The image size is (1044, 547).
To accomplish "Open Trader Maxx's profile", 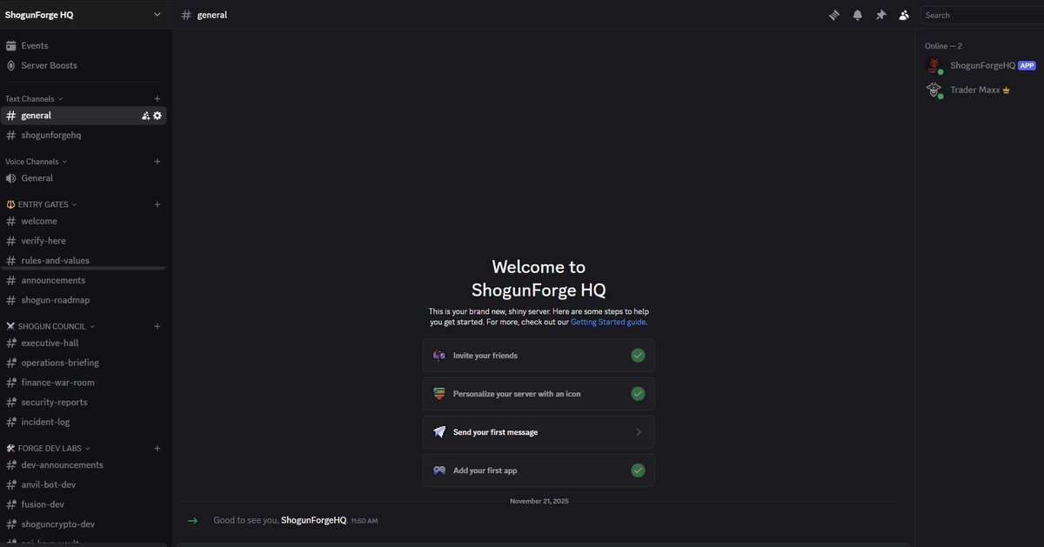I will (x=974, y=89).
